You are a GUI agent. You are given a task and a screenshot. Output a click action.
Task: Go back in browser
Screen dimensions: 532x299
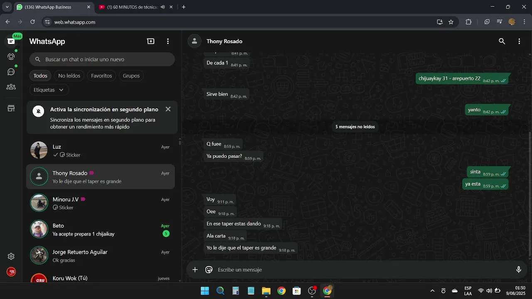pyautogui.click(x=7, y=22)
